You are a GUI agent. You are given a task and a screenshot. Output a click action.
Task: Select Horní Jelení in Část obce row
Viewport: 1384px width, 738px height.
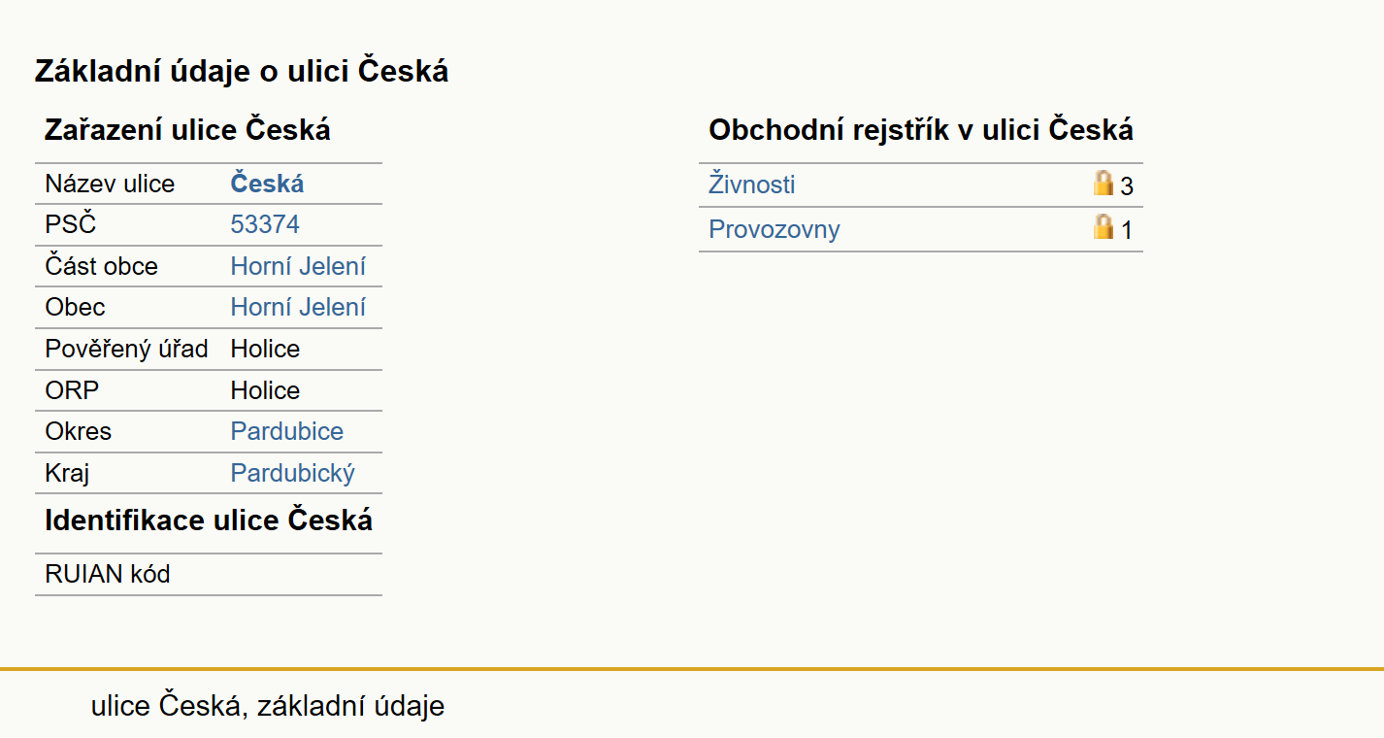point(298,266)
